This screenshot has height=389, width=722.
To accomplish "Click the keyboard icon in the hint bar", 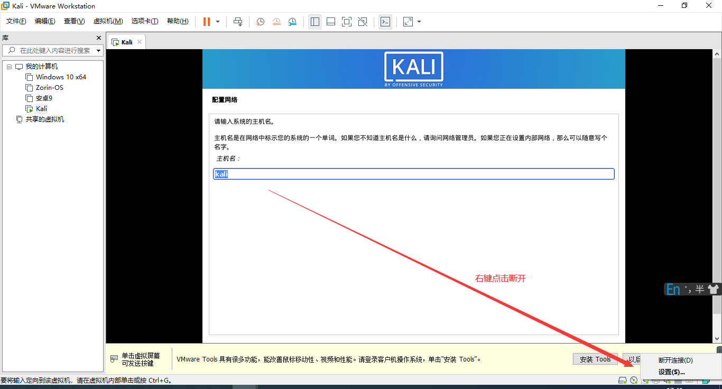I will 114,359.
